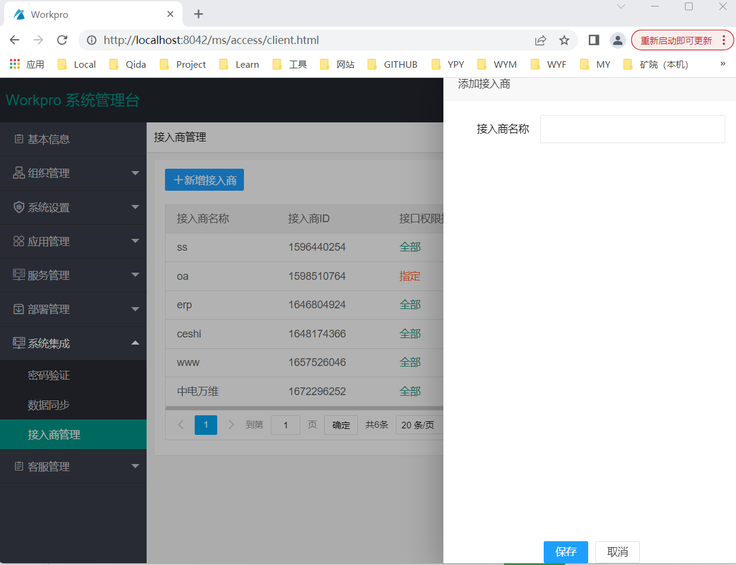Click the 基本信息 sidebar item
Viewport: 736px width, 565px height.
pos(49,139)
